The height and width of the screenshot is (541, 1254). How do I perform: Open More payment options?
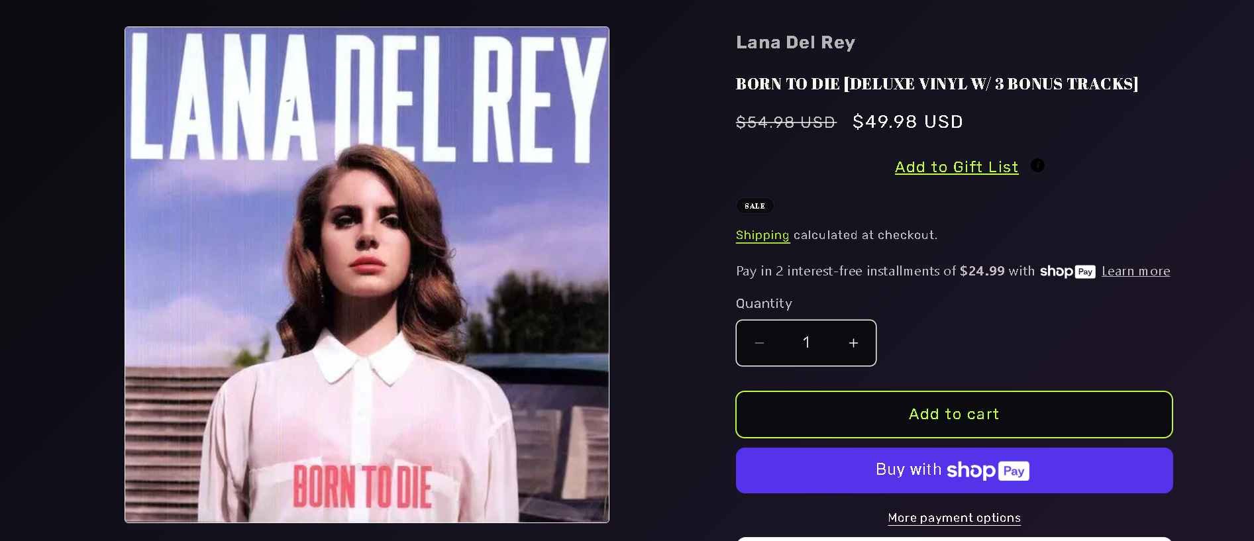(x=954, y=518)
